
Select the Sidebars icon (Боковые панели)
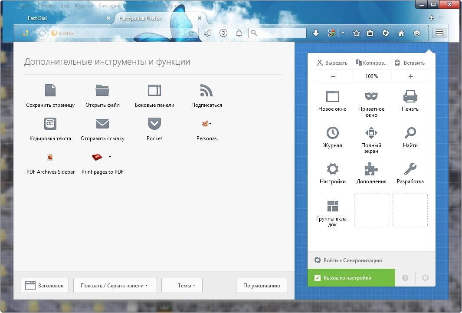point(154,90)
